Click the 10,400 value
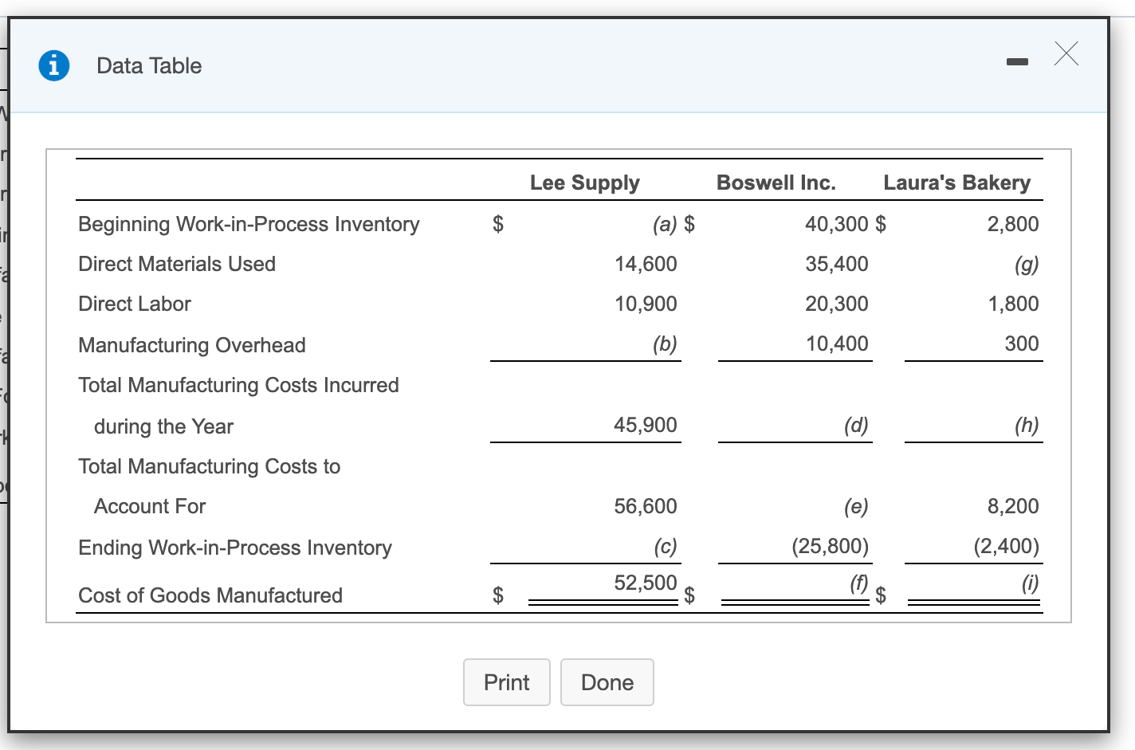 click(837, 344)
